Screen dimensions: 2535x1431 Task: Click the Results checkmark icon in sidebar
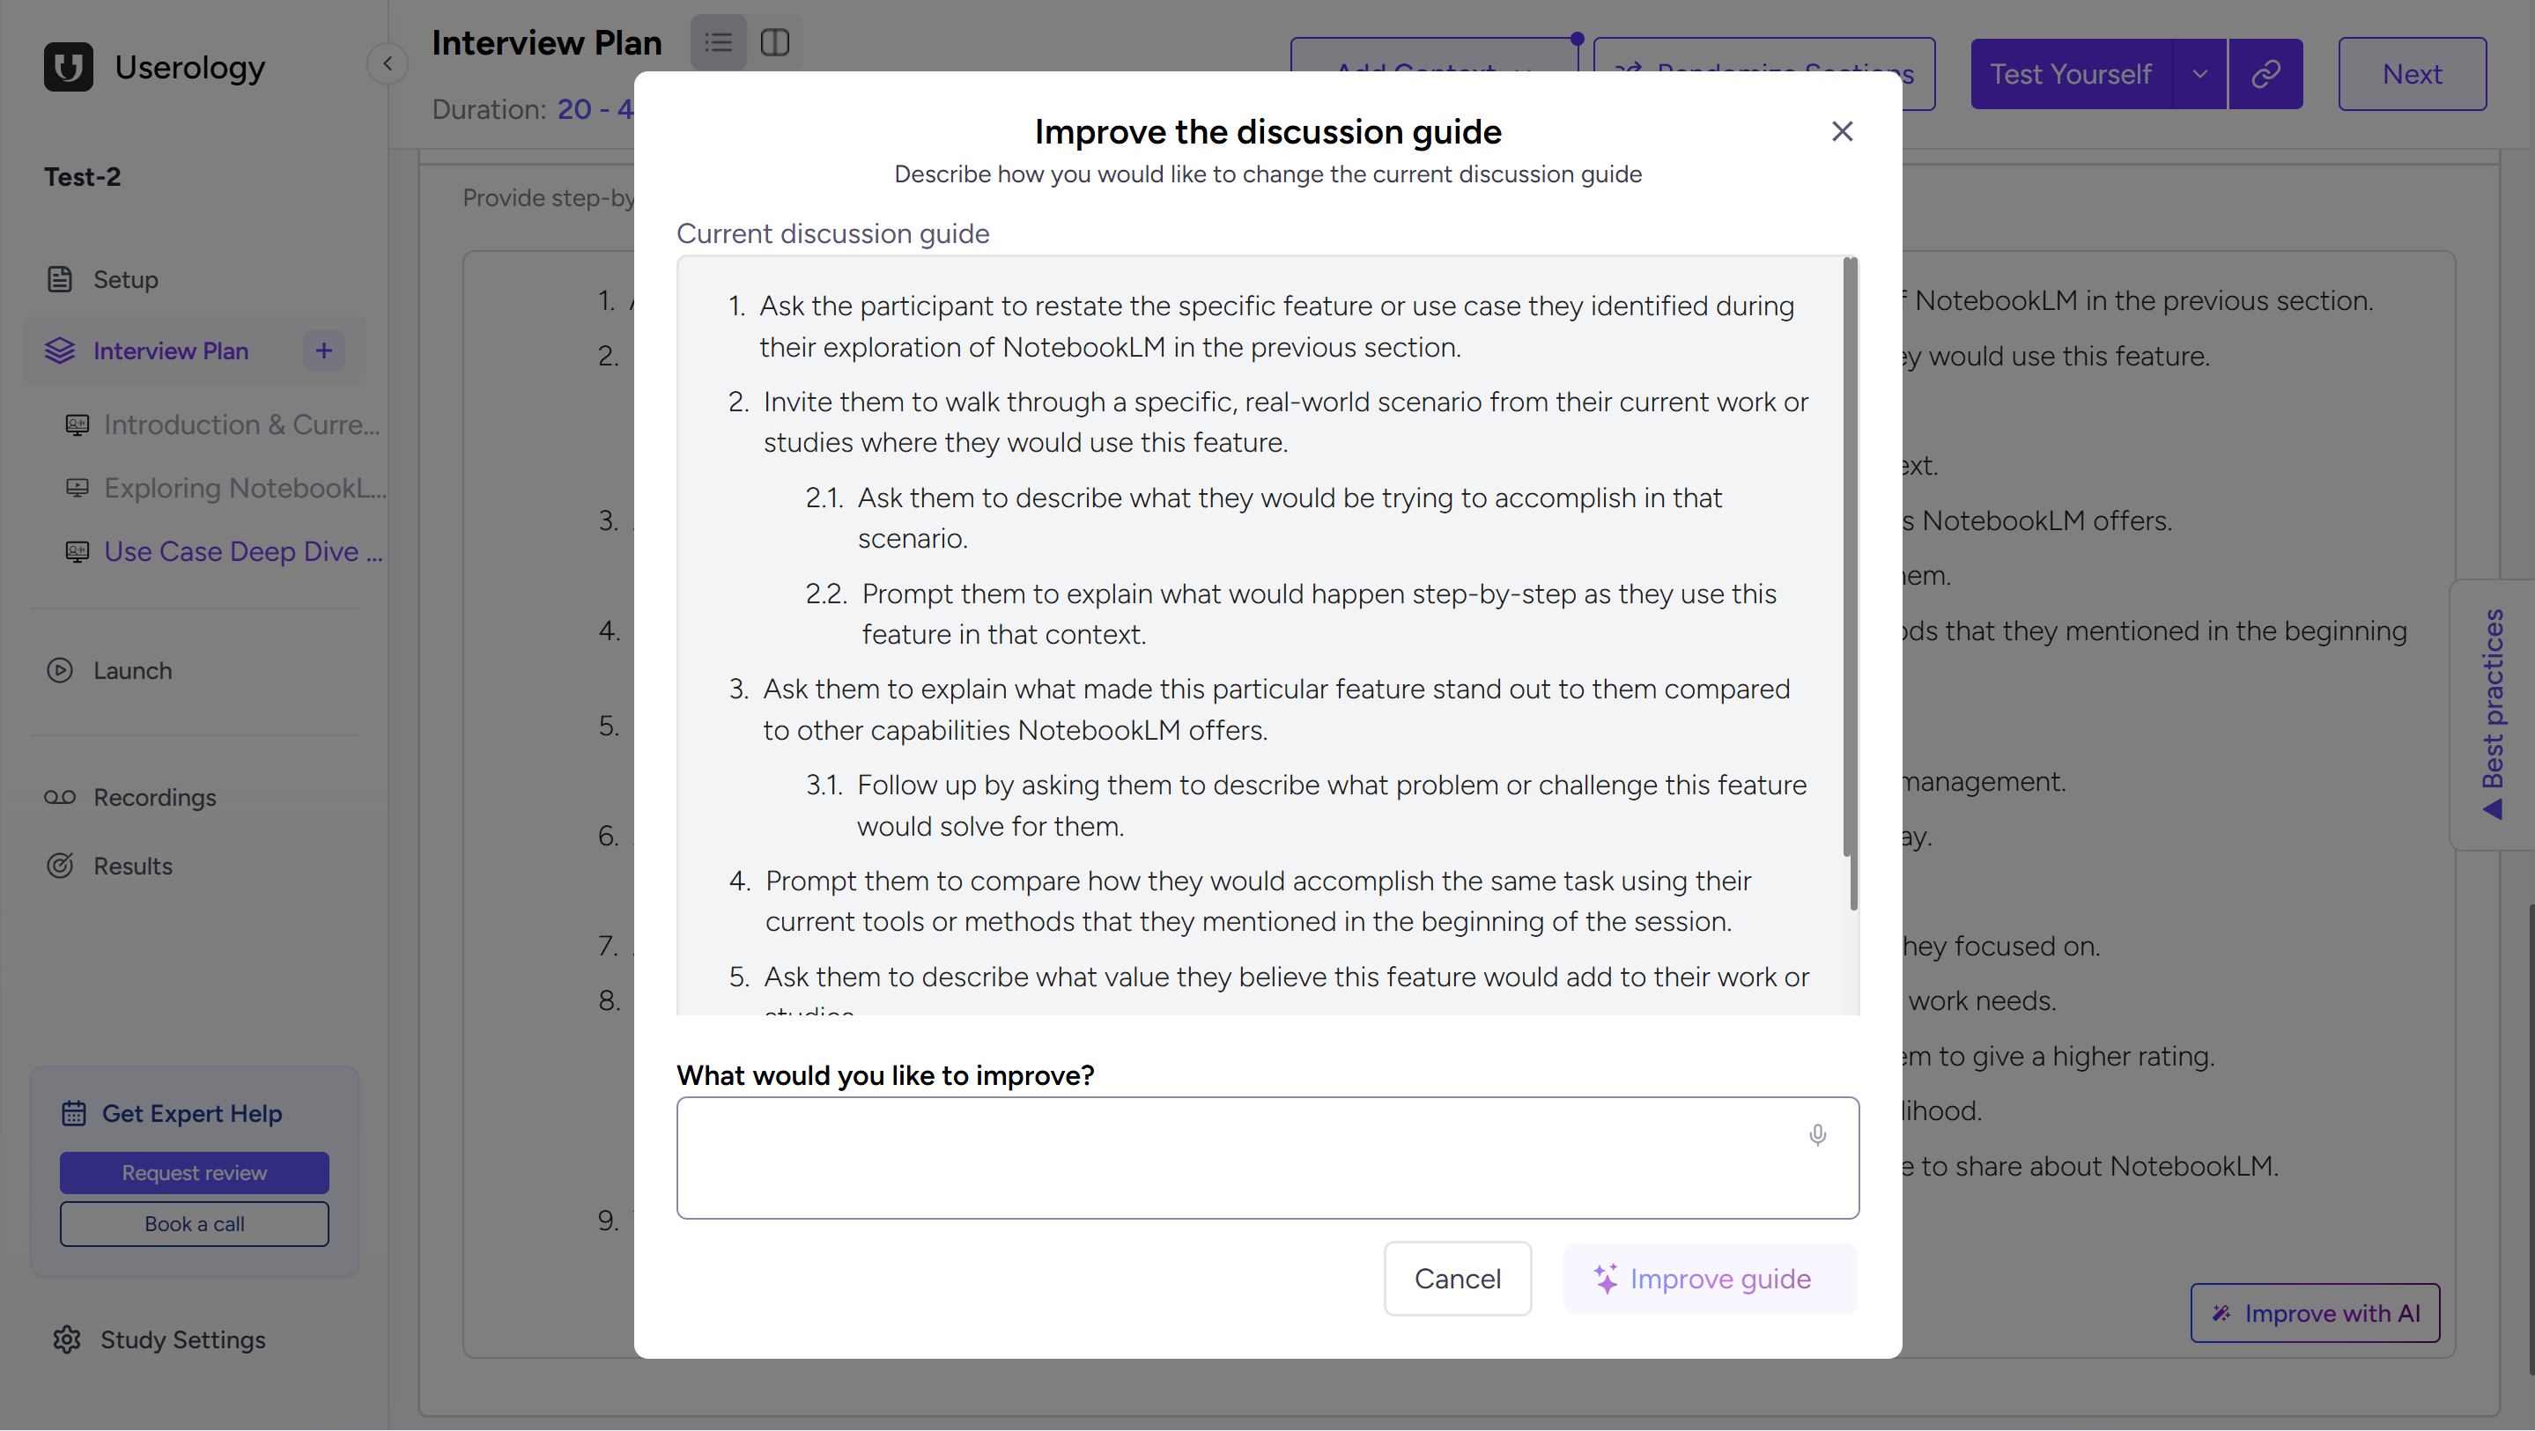coord(60,866)
